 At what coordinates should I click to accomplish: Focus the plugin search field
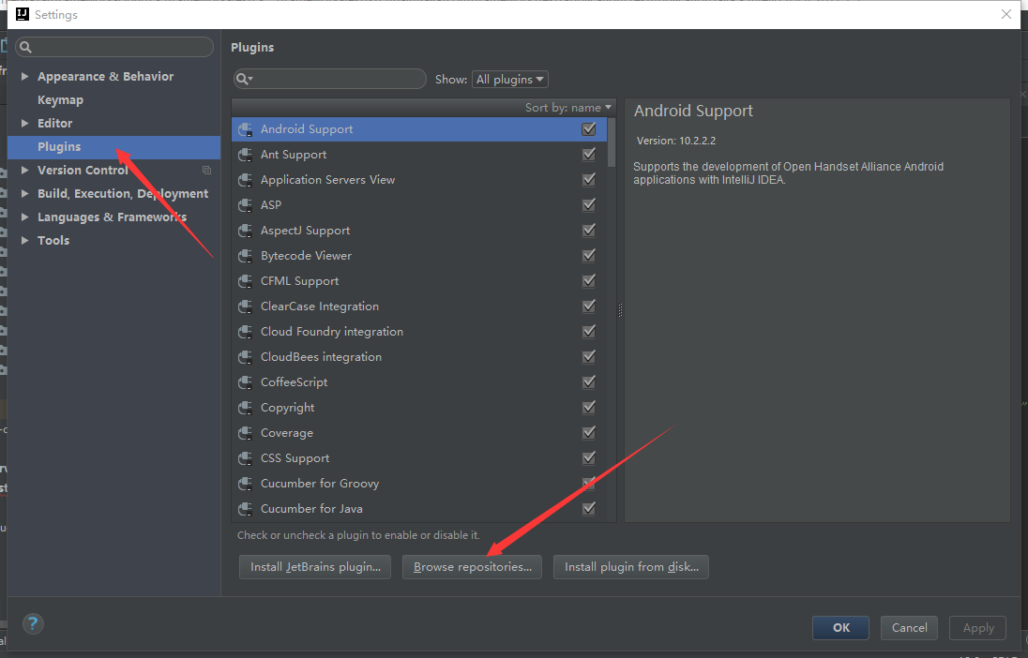point(330,80)
